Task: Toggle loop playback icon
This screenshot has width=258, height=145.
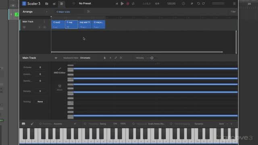Action: point(133,4)
